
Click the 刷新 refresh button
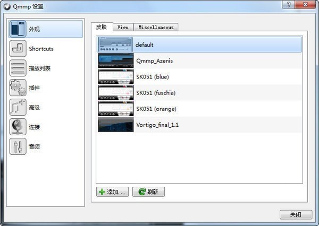coord(148,192)
